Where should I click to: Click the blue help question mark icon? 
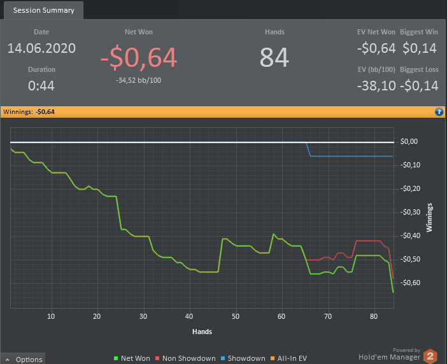point(439,112)
